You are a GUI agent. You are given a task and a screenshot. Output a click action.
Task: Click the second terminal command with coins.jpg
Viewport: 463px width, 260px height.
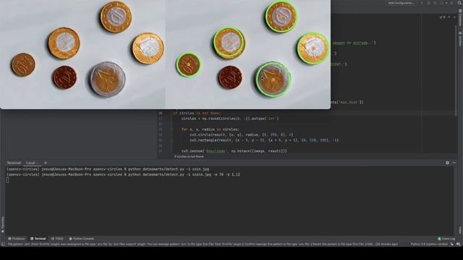click(123, 175)
